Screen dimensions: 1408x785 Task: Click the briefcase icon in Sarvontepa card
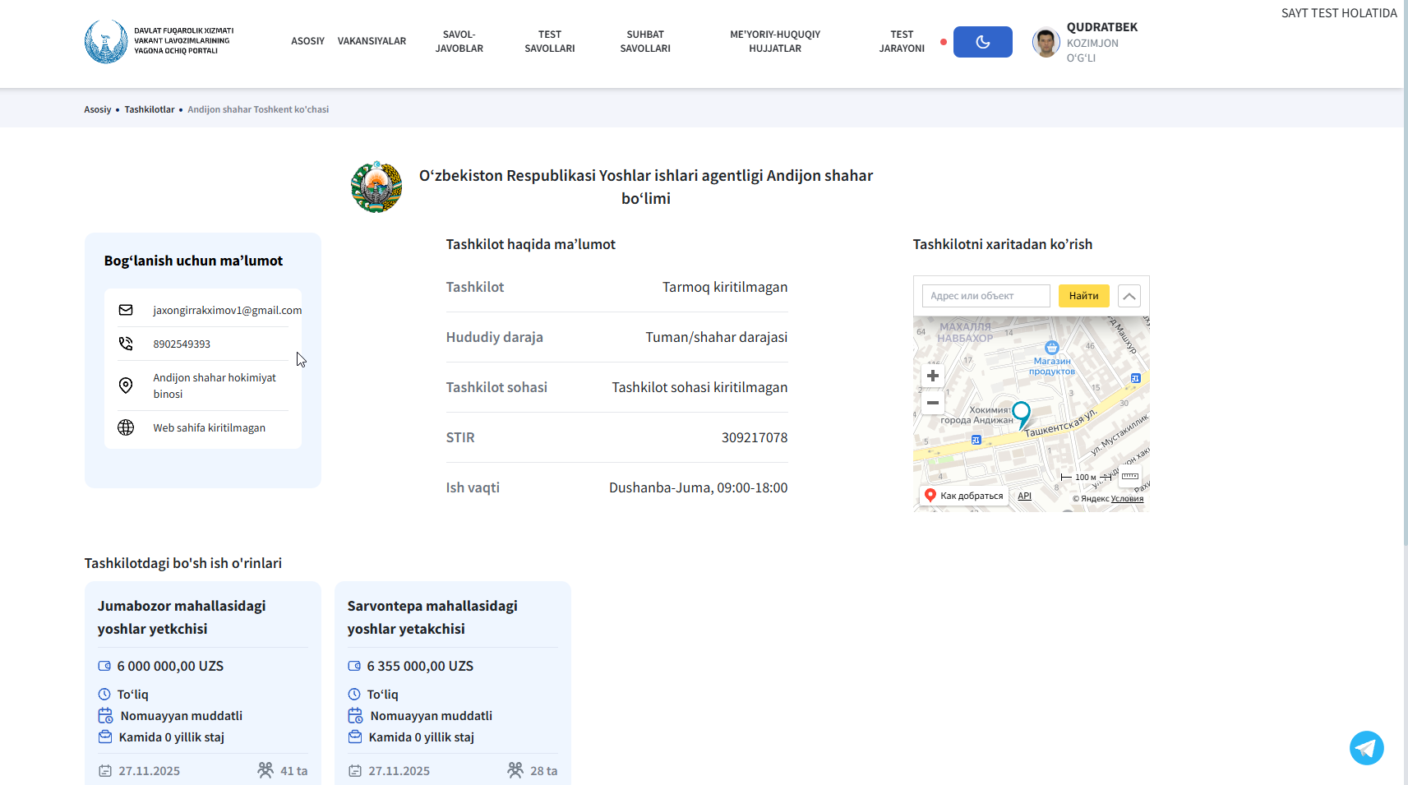[x=355, y=737]
